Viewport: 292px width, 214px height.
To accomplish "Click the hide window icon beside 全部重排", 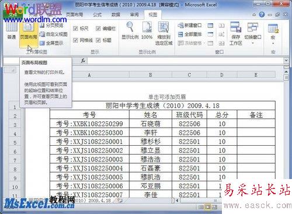I will [210, 34].
